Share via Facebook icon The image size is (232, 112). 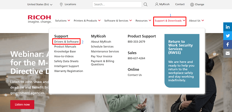[x=228, y=44]
